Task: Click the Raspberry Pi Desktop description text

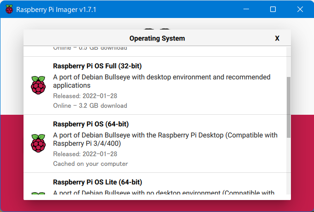Action: [x=165, y=139]
